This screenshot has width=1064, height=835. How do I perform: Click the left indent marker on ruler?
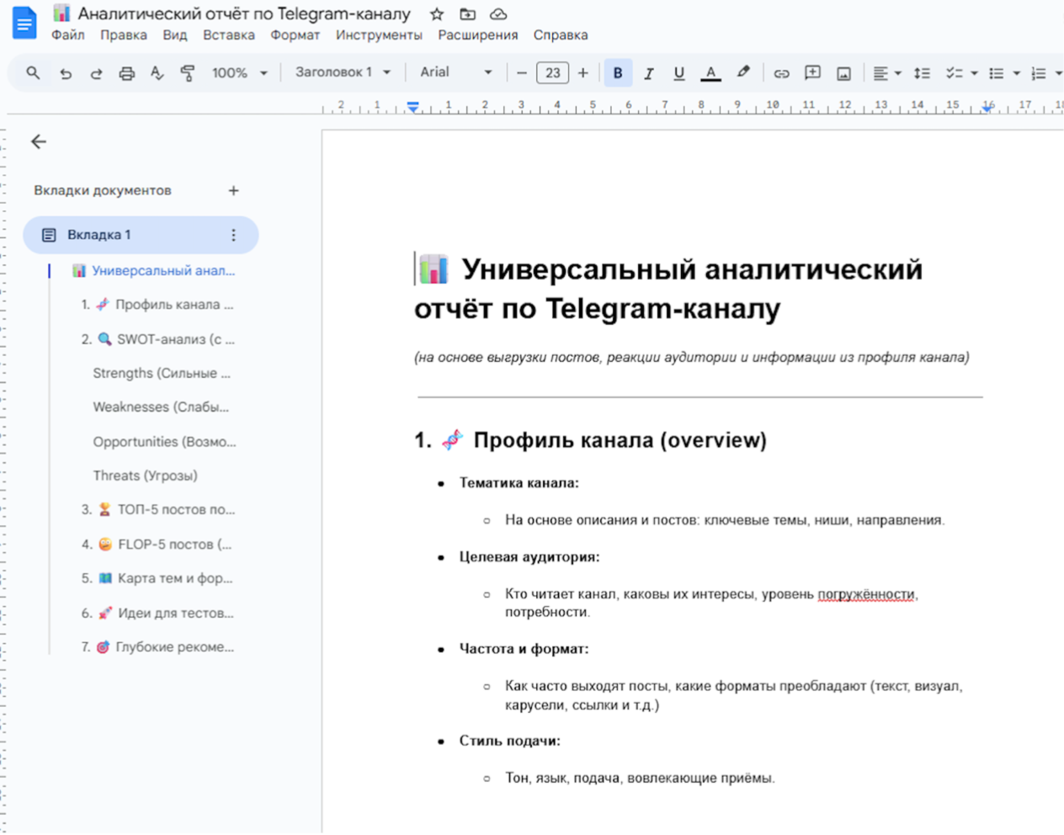[412, 108]
